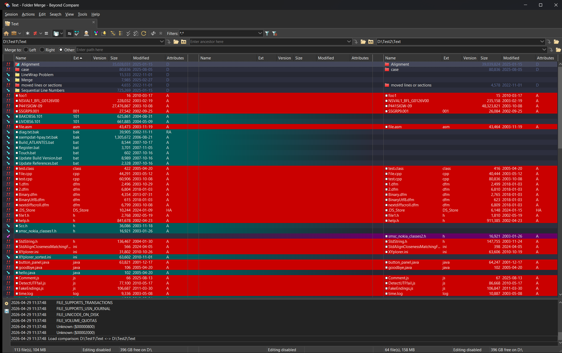Open the Rules checkmark toolbar icon
This screenshot has height=353, width=562.
click(77, 33)
